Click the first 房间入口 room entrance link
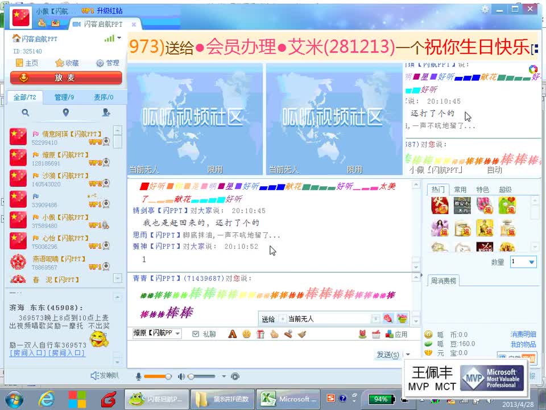546x410 pixels. tap(28, 353)
